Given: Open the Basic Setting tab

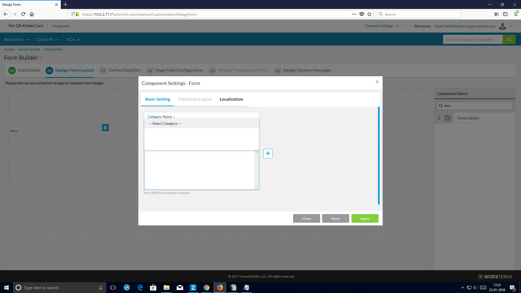Looking at the screenshot, I should click(x=158, y=99).
